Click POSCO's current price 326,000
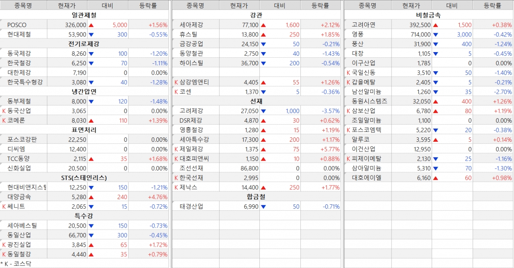 75,25
